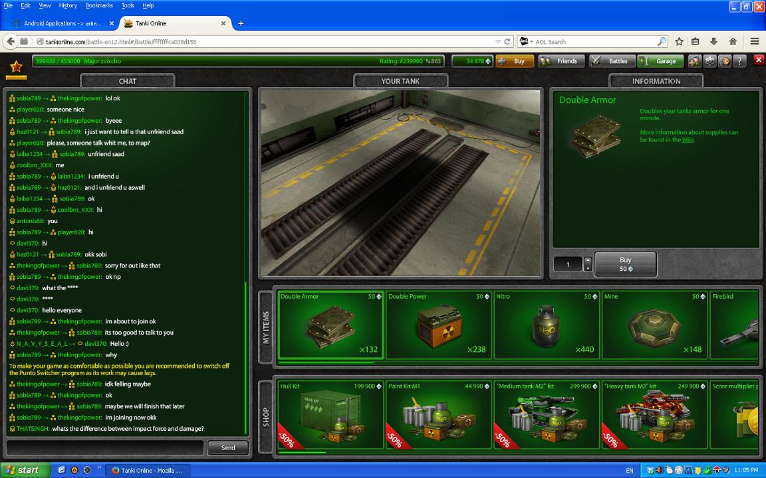Click Tanki Online taskbar button
This screenshot has height=478, width=766.
[147, 470]
